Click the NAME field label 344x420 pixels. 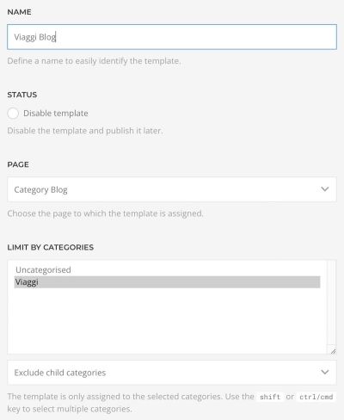19,12
